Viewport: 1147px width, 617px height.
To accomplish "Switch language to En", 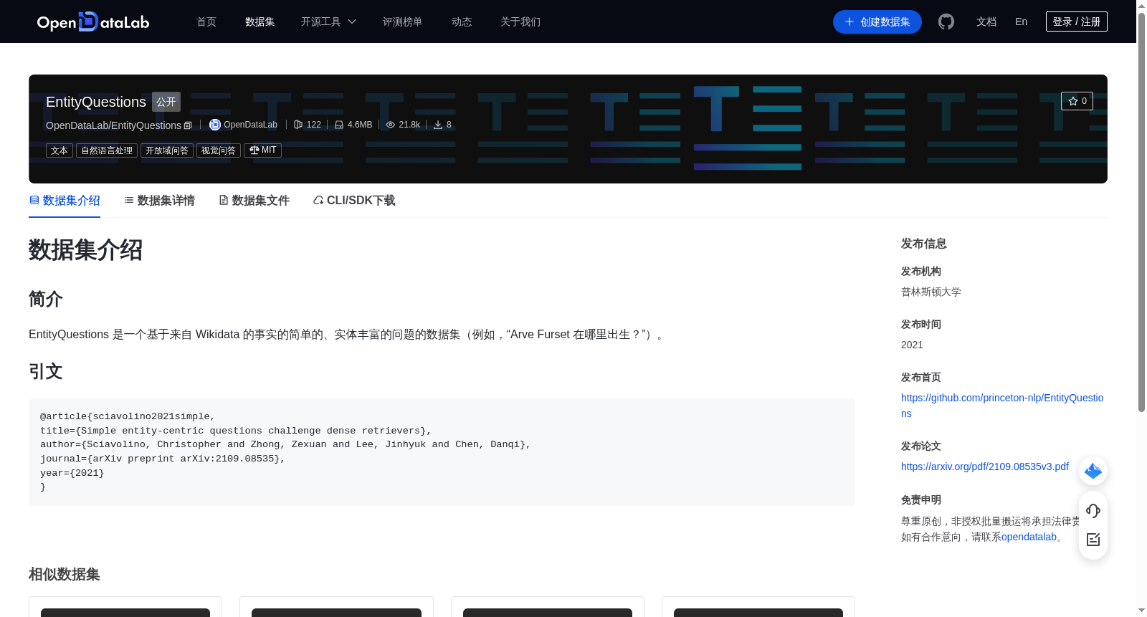I will tap(1021, 21).
